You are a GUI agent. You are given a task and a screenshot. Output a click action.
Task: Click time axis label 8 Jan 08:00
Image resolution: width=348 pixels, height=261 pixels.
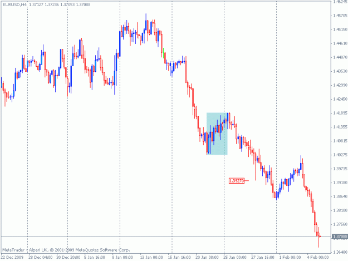(122, 257)
